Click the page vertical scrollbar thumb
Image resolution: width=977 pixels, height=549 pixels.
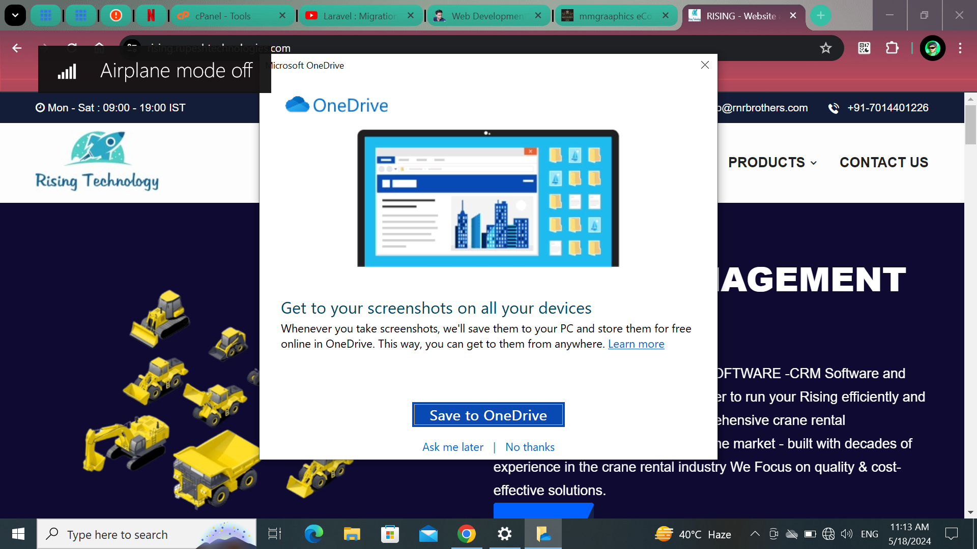970,125
